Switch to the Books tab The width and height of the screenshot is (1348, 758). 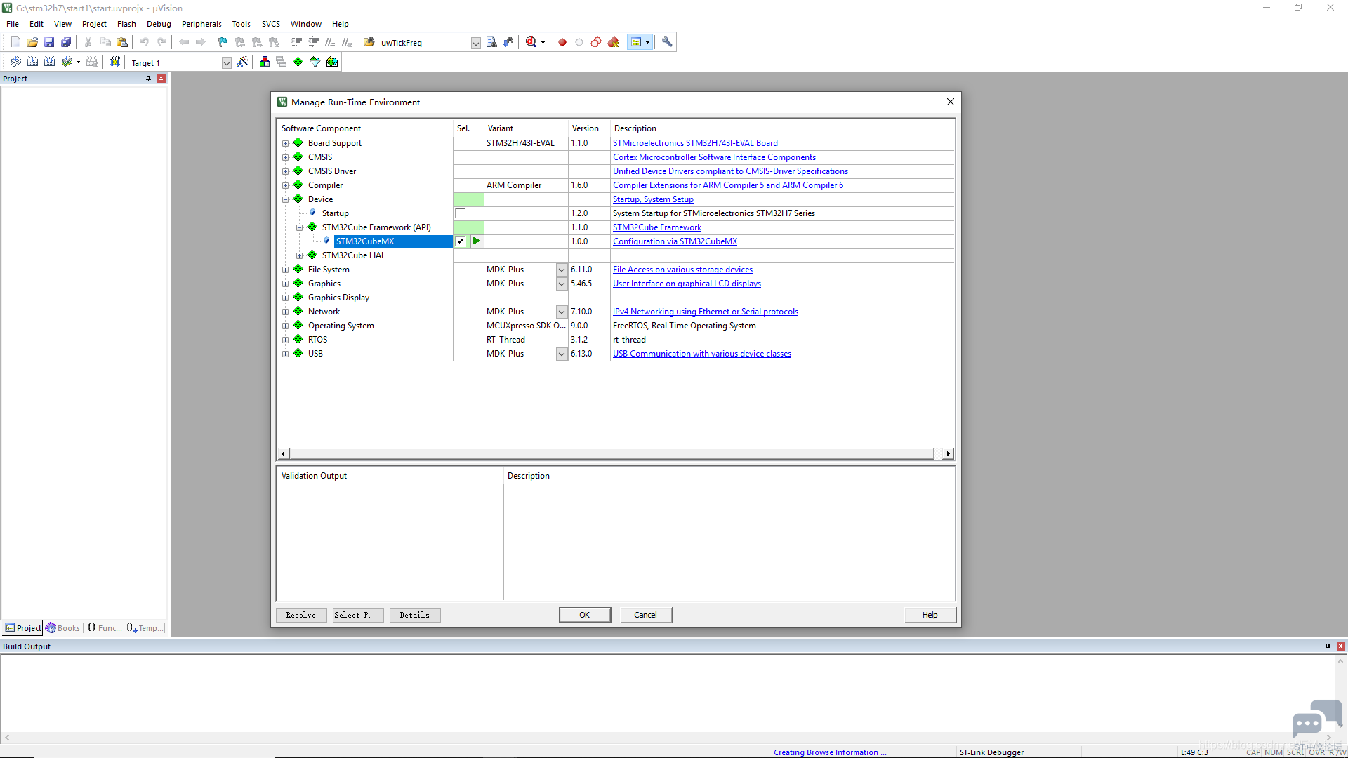(x=63, y=628)
